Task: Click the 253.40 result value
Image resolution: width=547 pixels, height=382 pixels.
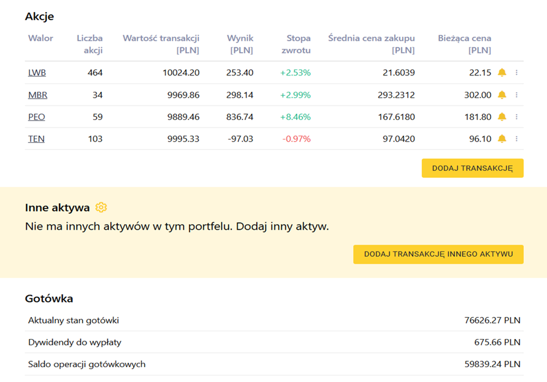Action: pos(240,73)
